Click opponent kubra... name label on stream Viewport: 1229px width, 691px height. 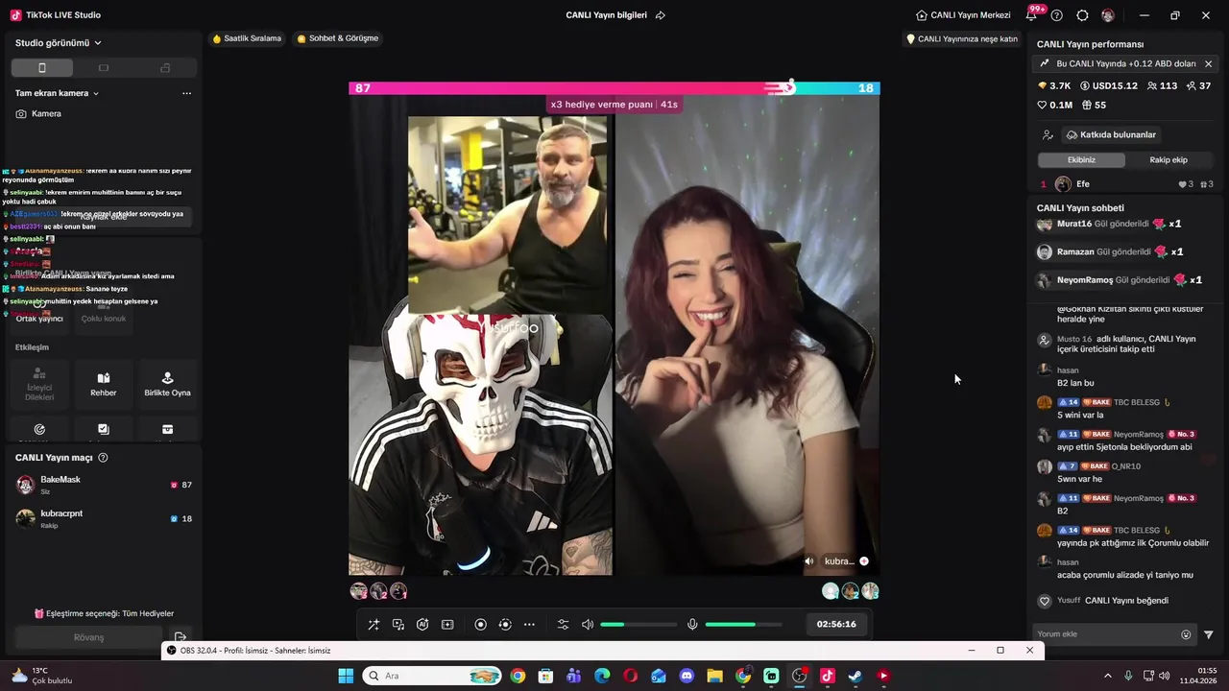click(x=838, y=561)
